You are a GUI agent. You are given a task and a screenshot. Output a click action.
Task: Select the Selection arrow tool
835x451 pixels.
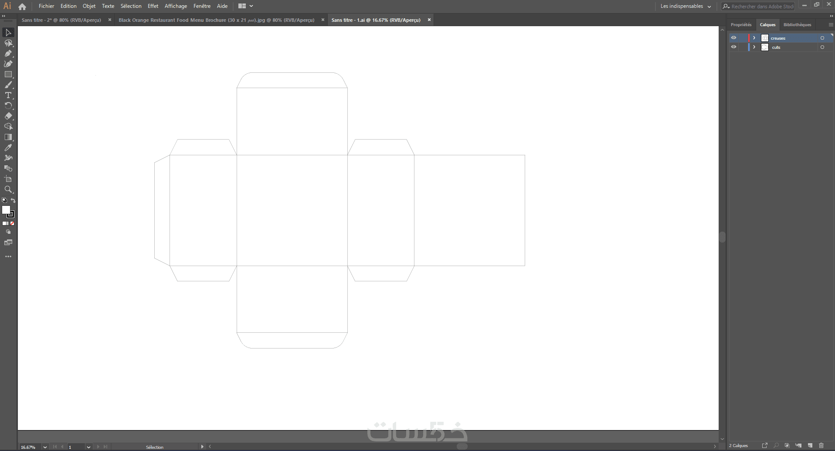click(x=8, y=33)
